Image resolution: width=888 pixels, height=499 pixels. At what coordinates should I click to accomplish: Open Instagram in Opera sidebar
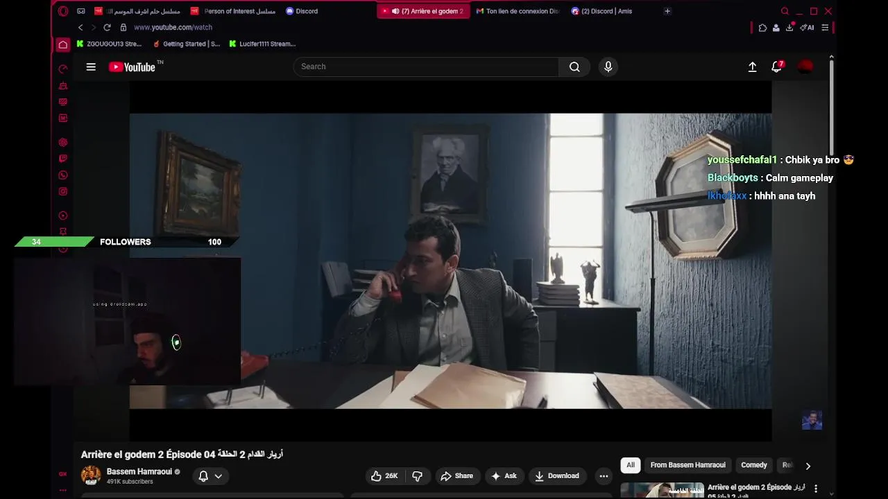click(63, 191)
